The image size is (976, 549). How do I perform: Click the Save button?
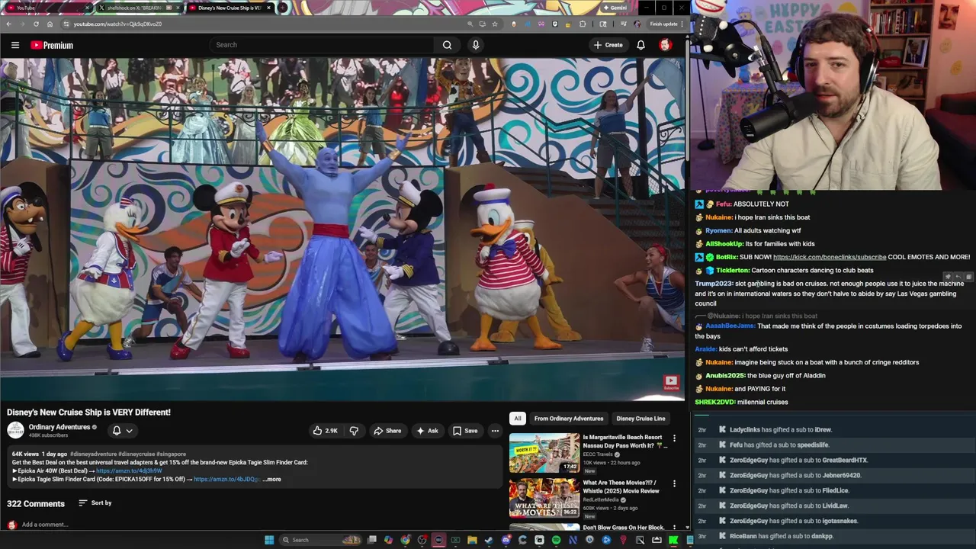(x=465, y=431)
